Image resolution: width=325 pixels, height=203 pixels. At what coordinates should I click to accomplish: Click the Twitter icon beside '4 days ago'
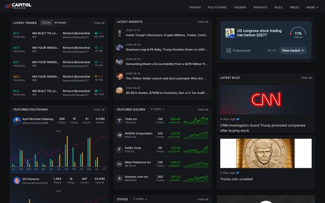click(238, 119)
